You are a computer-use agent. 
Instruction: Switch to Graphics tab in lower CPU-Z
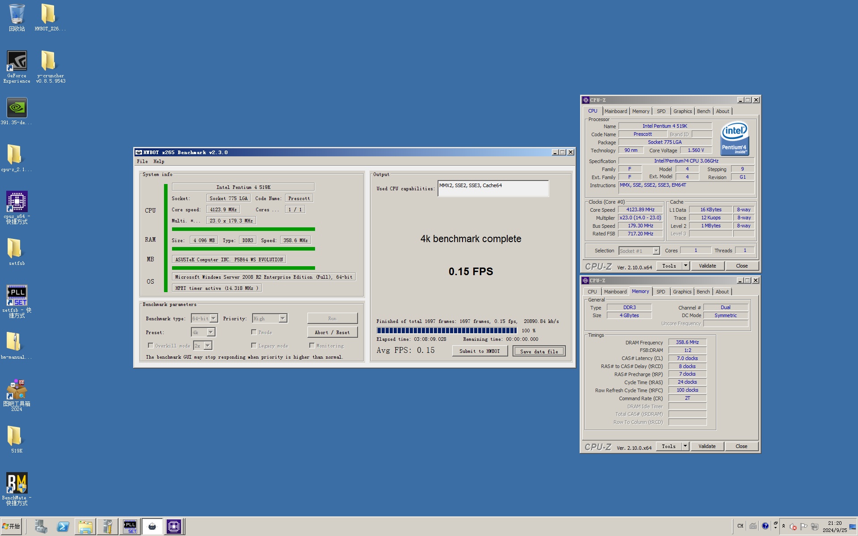tap(682, 292)
